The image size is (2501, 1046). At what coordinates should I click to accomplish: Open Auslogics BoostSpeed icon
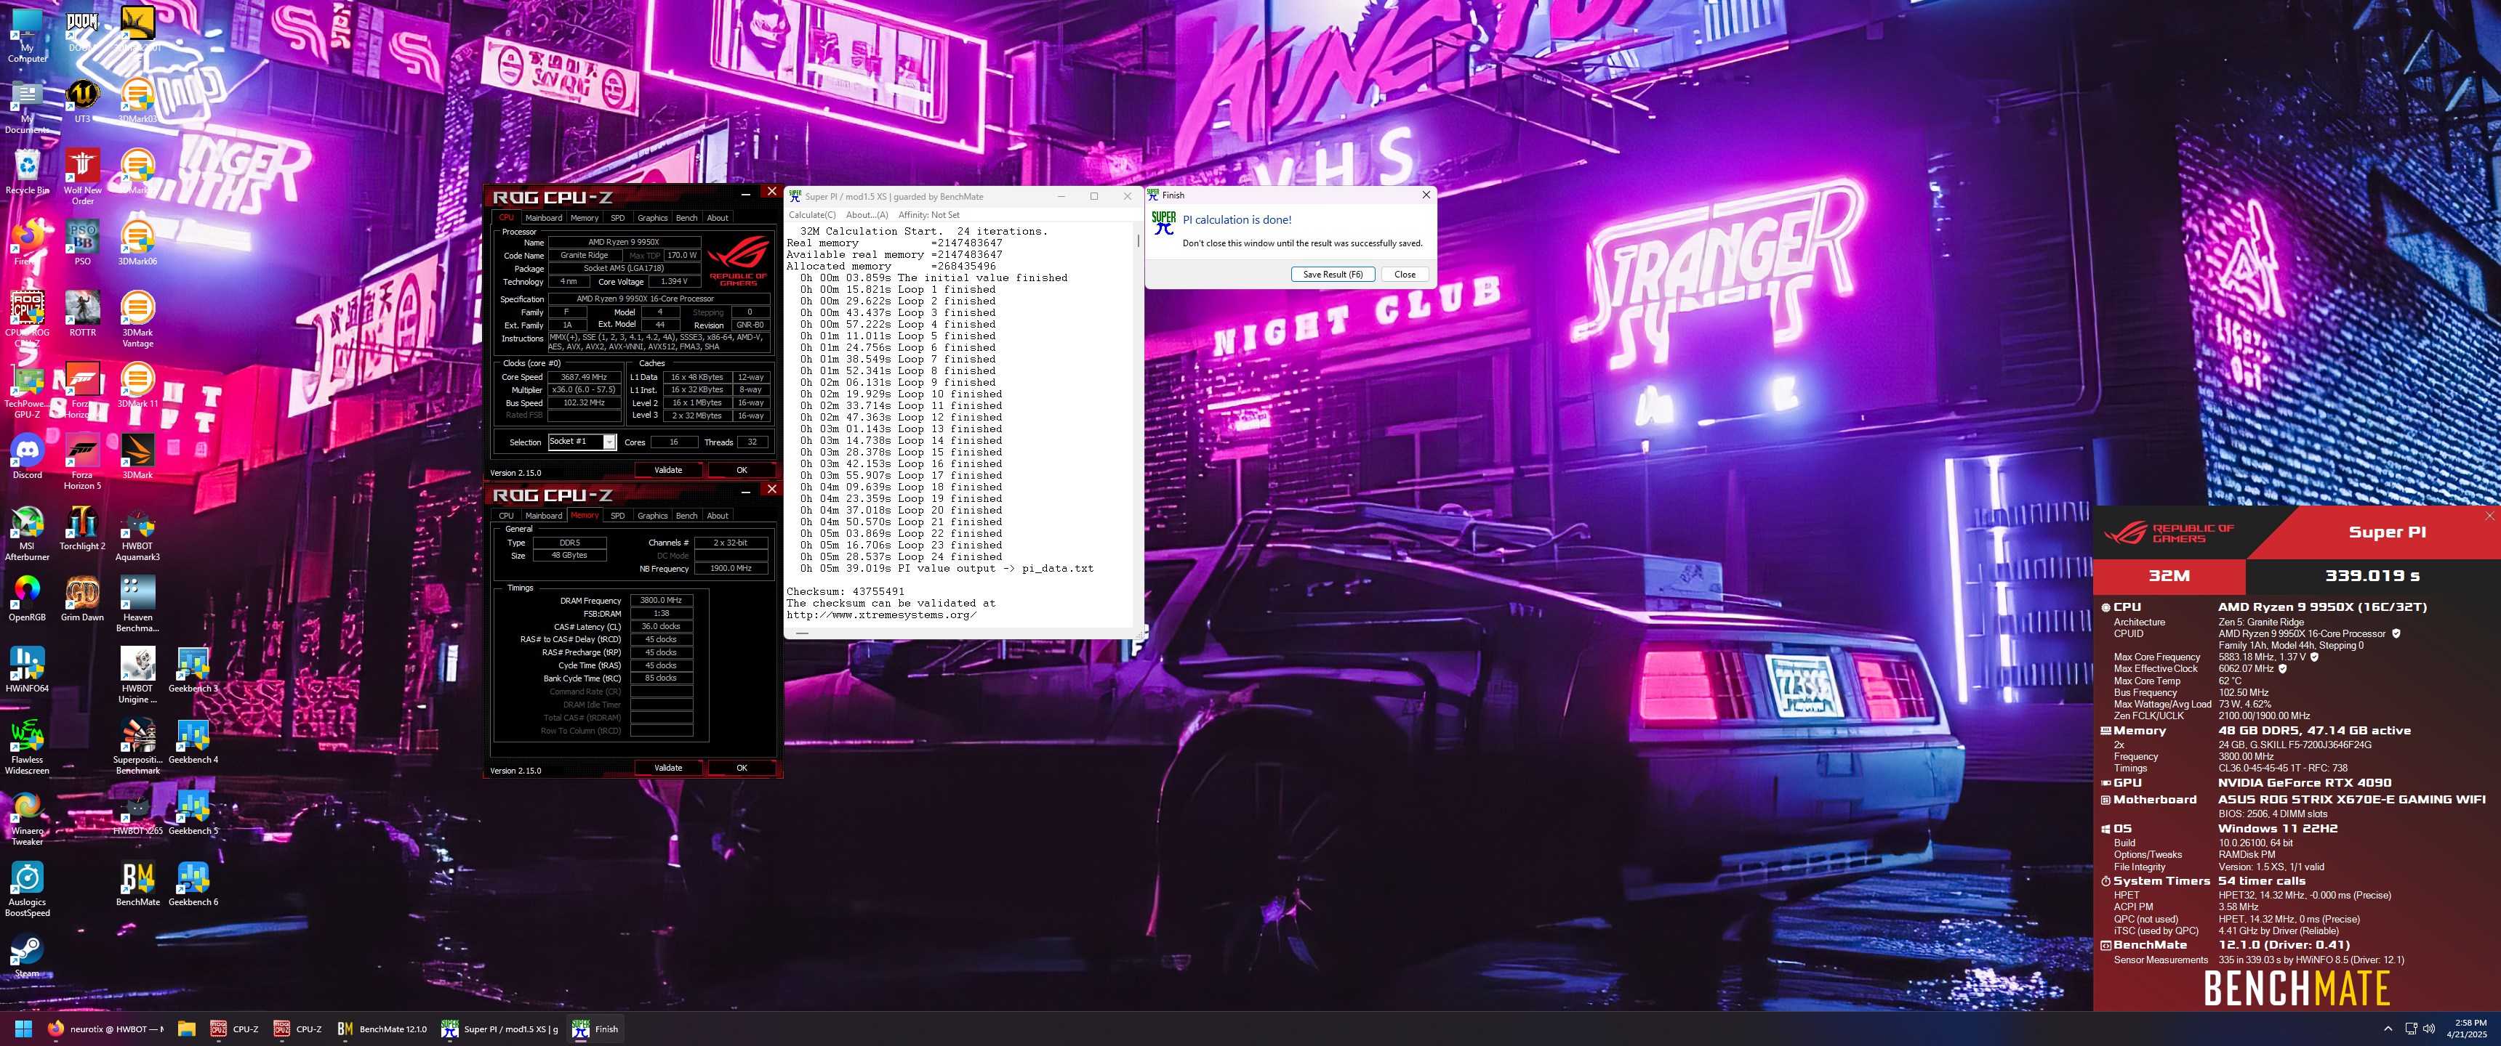coord(27,889)
